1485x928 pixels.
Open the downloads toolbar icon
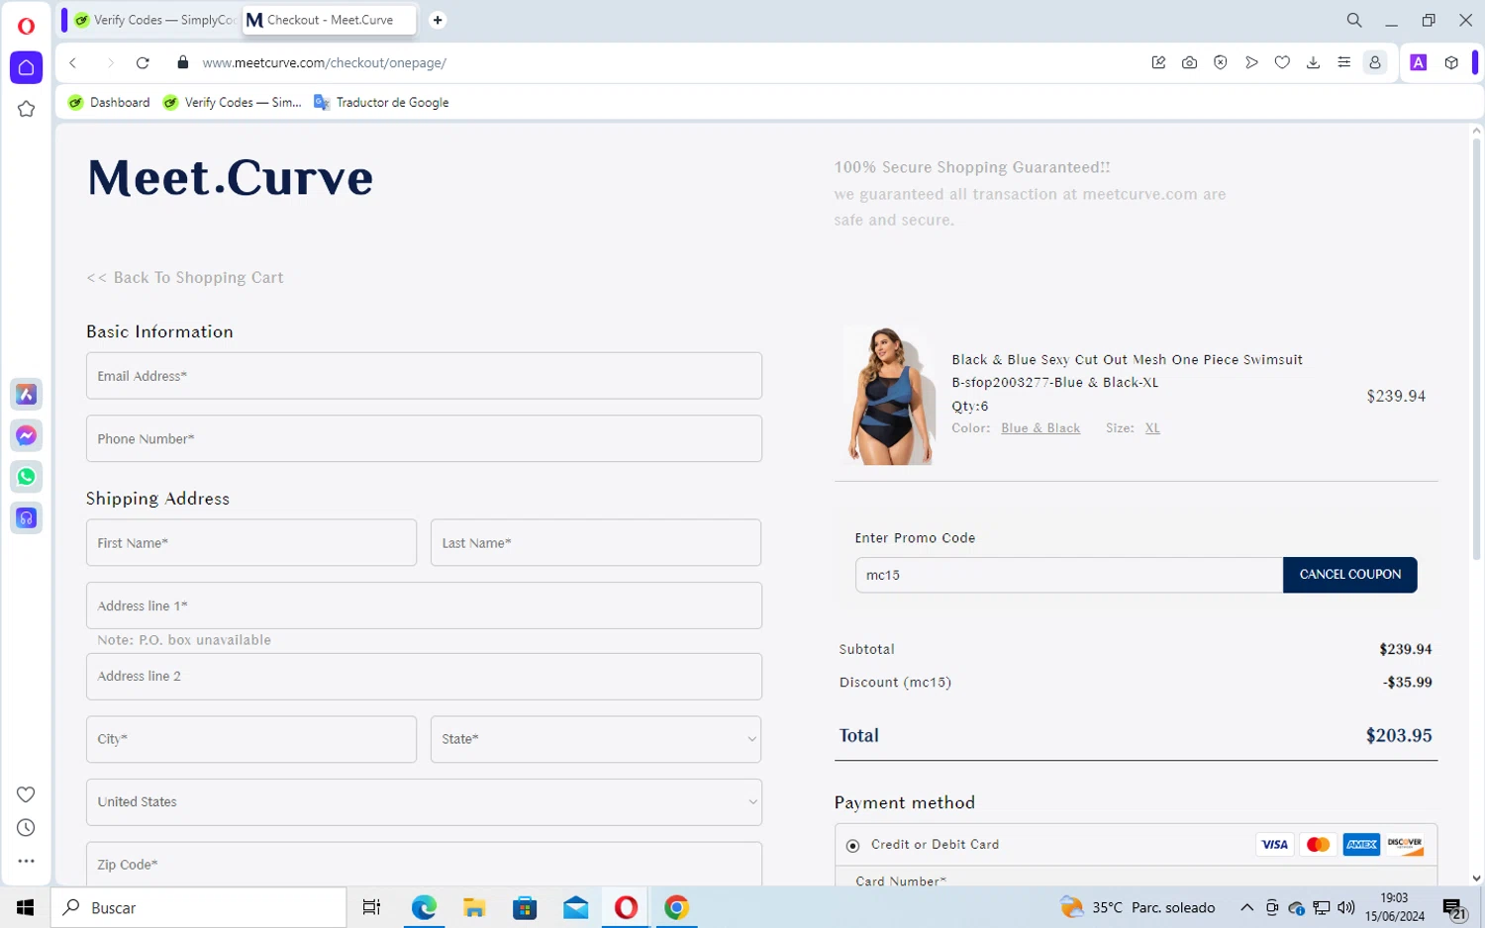pyautogui.click(x=1313, y=62)
